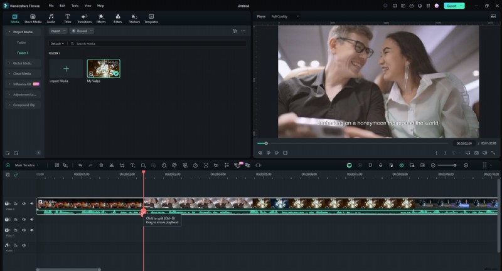Click the timeline text tool icon
The image size is (502, 271).
[x=132, y=165]
